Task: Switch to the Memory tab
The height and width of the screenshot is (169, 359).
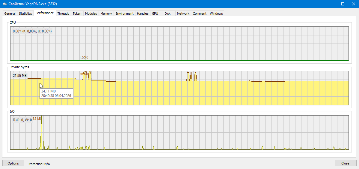Action: tap(106, 14)
